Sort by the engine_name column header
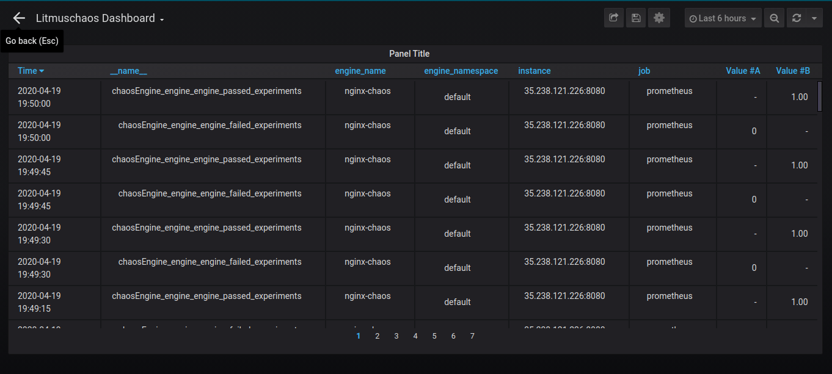This screenshot has width=832, height=374. pos(360,71)
